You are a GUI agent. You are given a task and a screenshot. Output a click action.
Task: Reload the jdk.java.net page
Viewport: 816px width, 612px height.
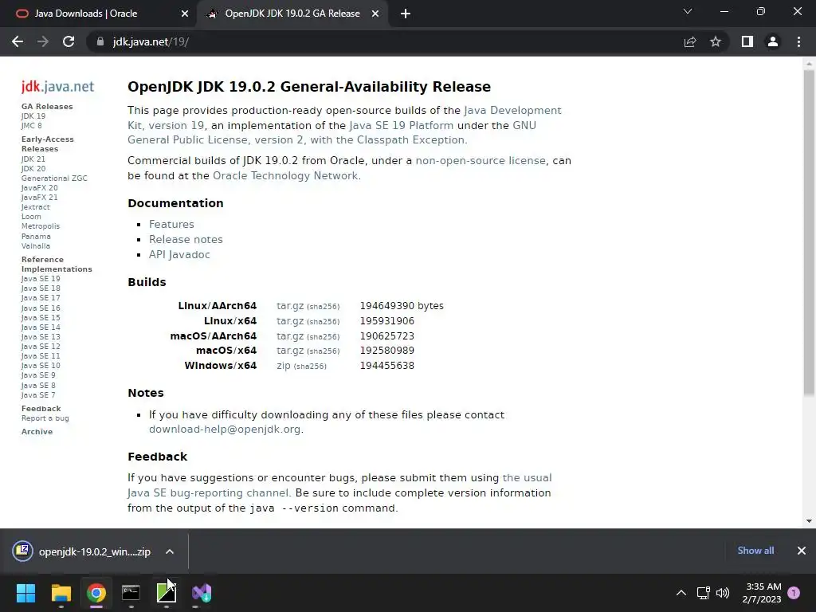coord(69,41)
